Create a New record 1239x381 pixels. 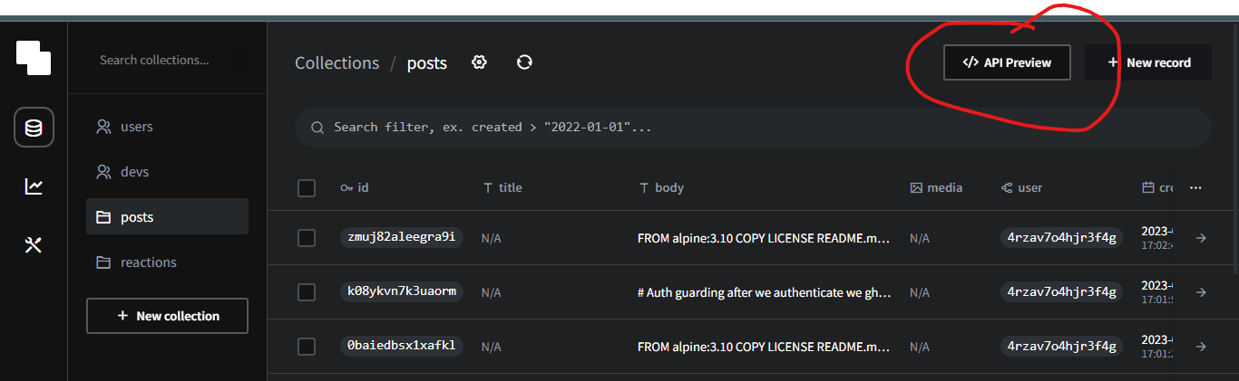pos(1148,62)
